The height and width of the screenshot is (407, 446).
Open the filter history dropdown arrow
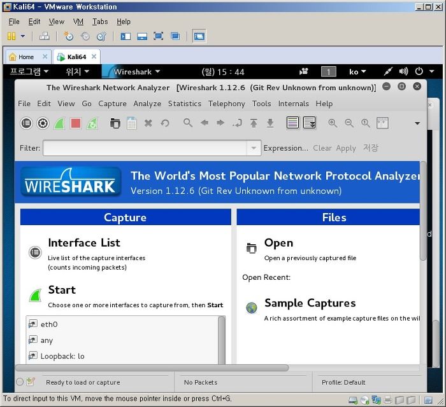pyautogui.click(x=254, y=148)
